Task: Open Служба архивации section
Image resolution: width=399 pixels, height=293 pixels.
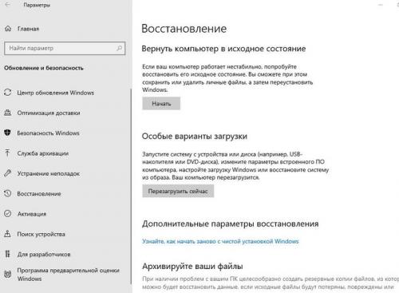Action: (43, 153)
